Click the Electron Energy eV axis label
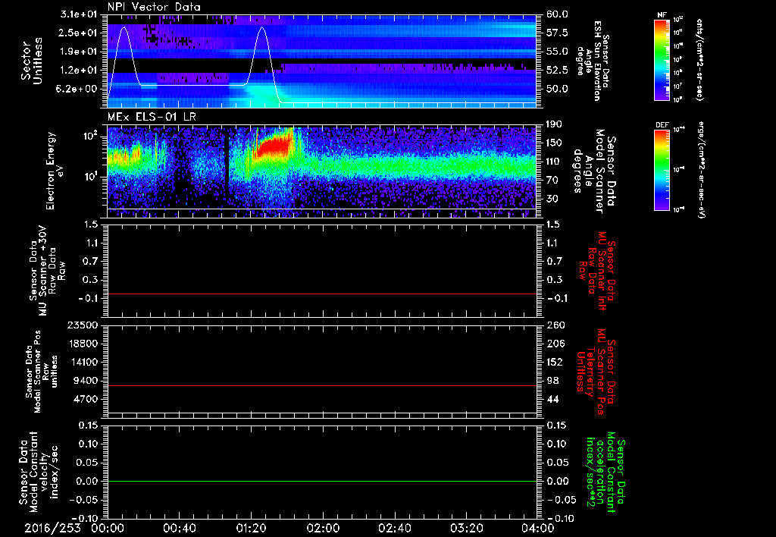 tap(55, 171)
